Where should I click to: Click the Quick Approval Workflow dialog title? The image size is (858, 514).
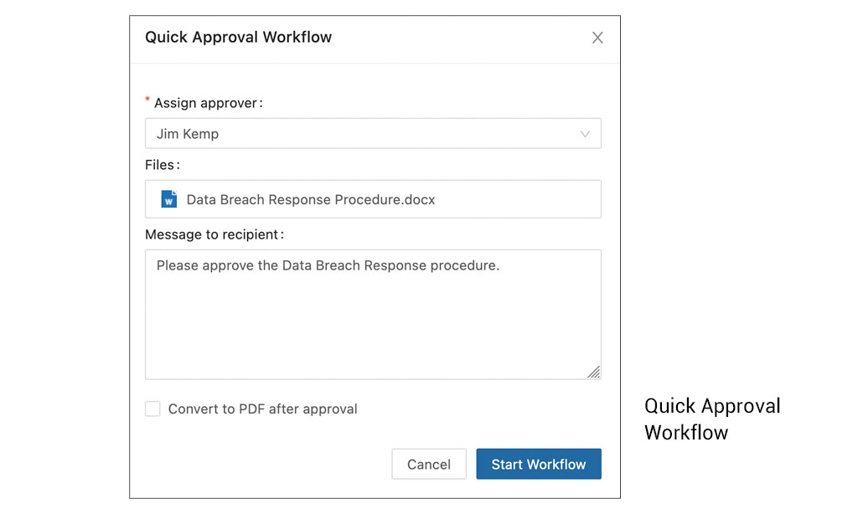tap(238, 37)
